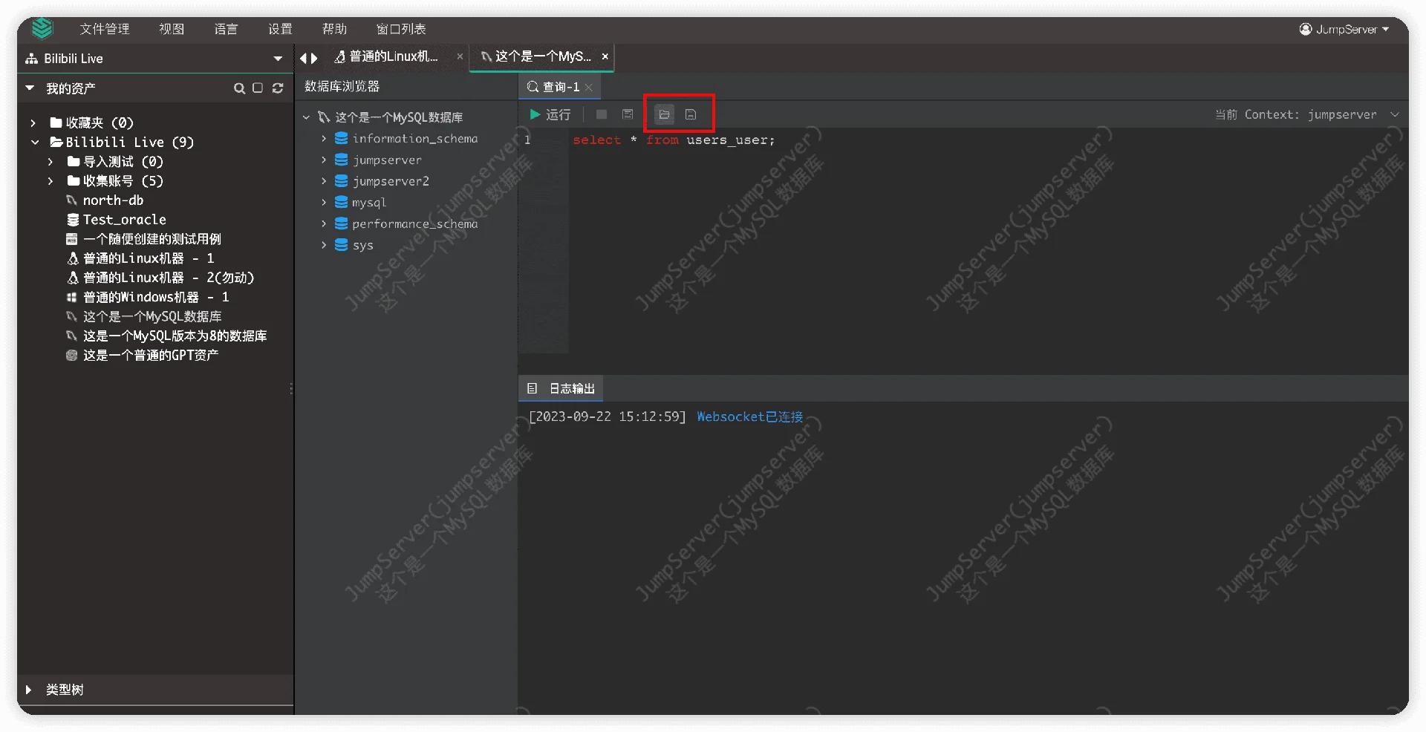Click the save file disk icon
1426x732 pixels.
point(691,114)
